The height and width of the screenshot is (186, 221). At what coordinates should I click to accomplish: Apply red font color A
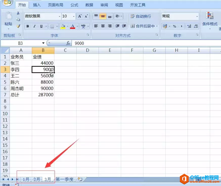[x=73, y=26]
